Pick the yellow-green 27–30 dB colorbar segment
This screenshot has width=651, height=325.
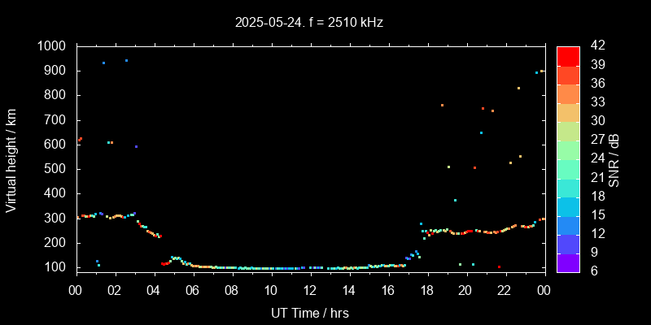click(568, 130)
